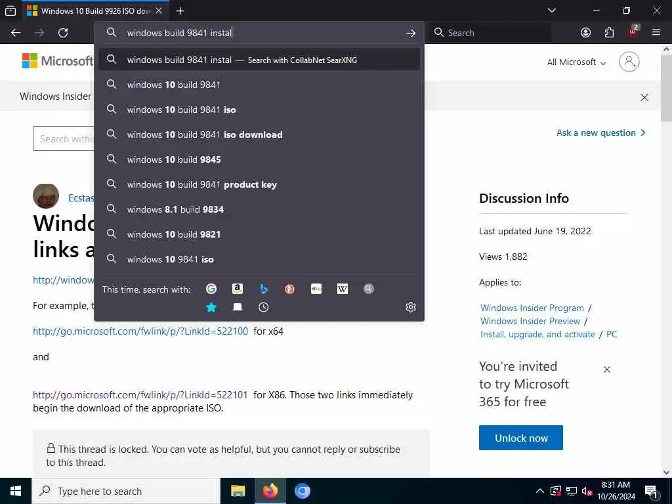
Task: Click taskbar 'Type here to search' box
Action: (x=125, y=491)
